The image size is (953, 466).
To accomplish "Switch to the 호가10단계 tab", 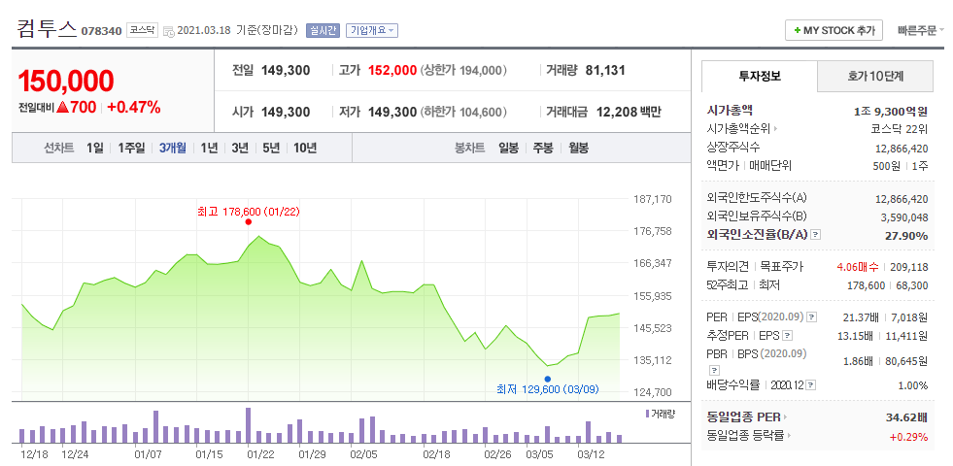I will pos(875,77).
